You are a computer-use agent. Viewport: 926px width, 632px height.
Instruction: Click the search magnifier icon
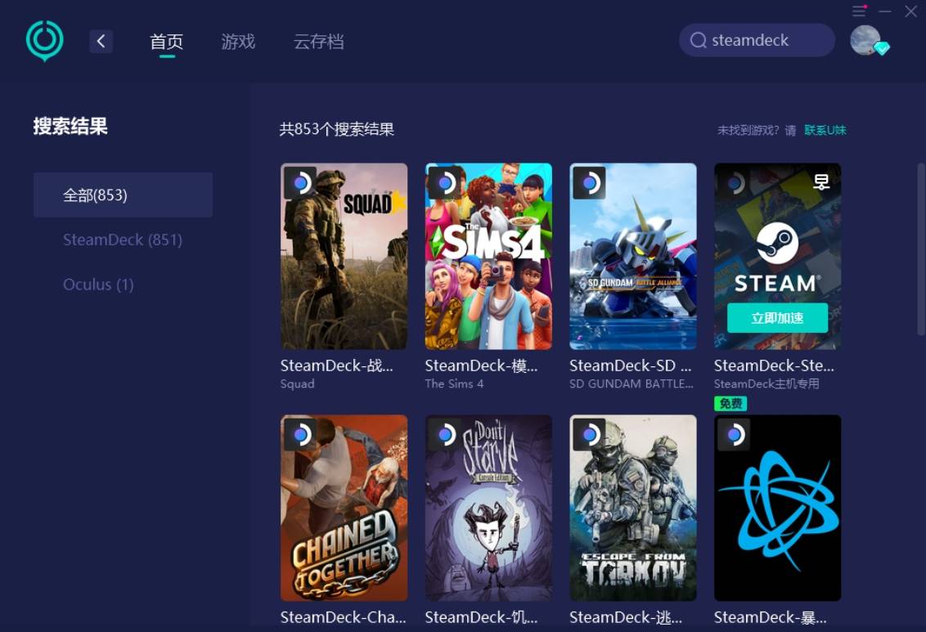(x=698, y=40)
